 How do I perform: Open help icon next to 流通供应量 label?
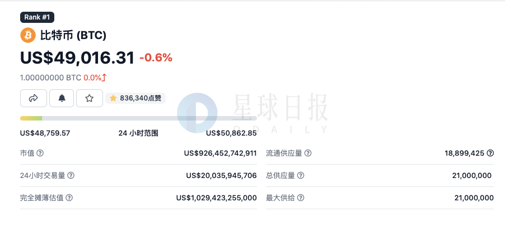pos(308,153)
